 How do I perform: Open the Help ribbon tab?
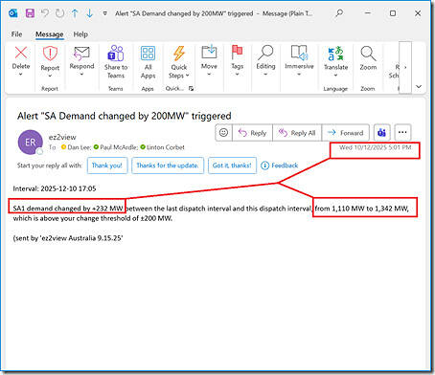click(x=80, y=34)
